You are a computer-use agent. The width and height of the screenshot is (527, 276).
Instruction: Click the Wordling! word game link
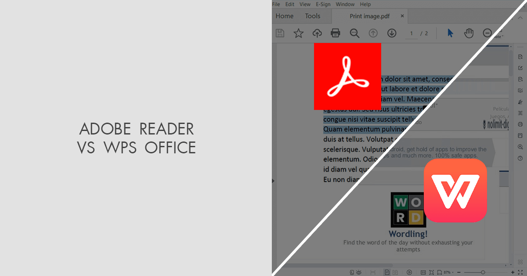(x=408, y=234)
